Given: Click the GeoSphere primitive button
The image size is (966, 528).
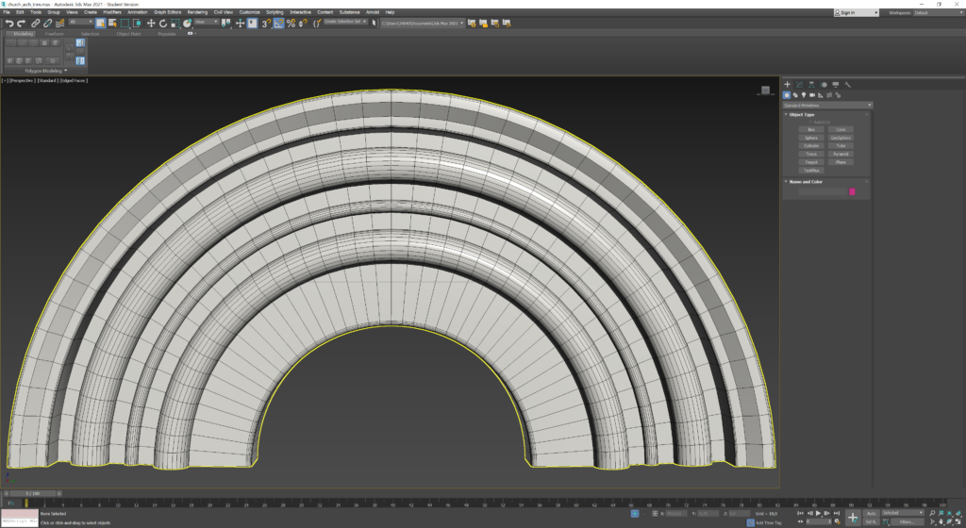Looking at the screenshot, I should pos(841,138).
